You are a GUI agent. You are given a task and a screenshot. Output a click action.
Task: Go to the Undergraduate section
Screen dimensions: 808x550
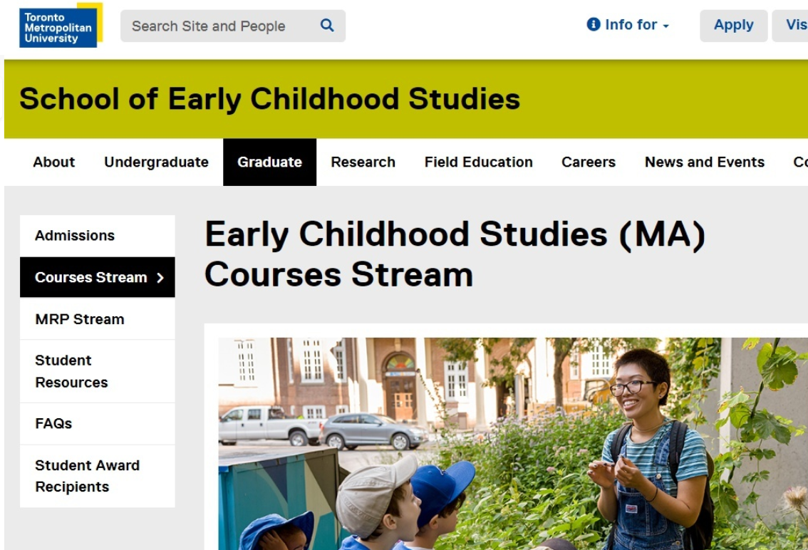click(156, 162)
